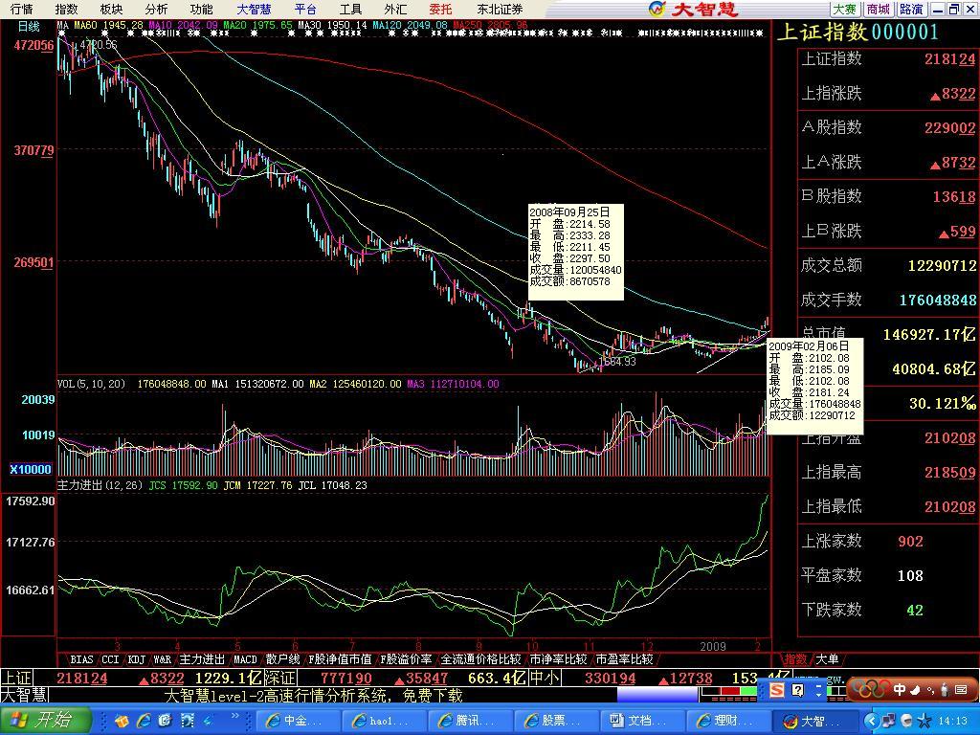Click the 深证 index label in status bar
The width and height of the screenshot is (980, 735).
point(279,679)
